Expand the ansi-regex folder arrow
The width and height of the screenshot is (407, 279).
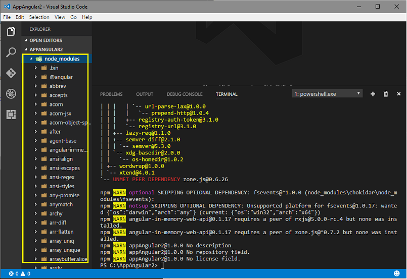[x=36, y=177]
